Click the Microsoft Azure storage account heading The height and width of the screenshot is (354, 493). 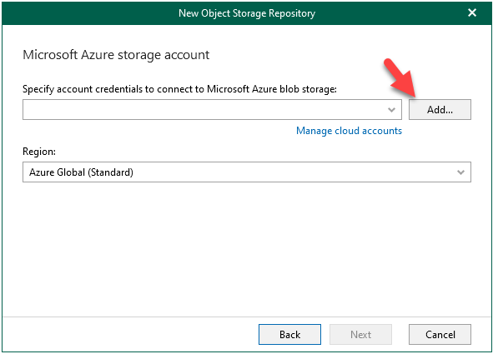(x=116, y=55)
